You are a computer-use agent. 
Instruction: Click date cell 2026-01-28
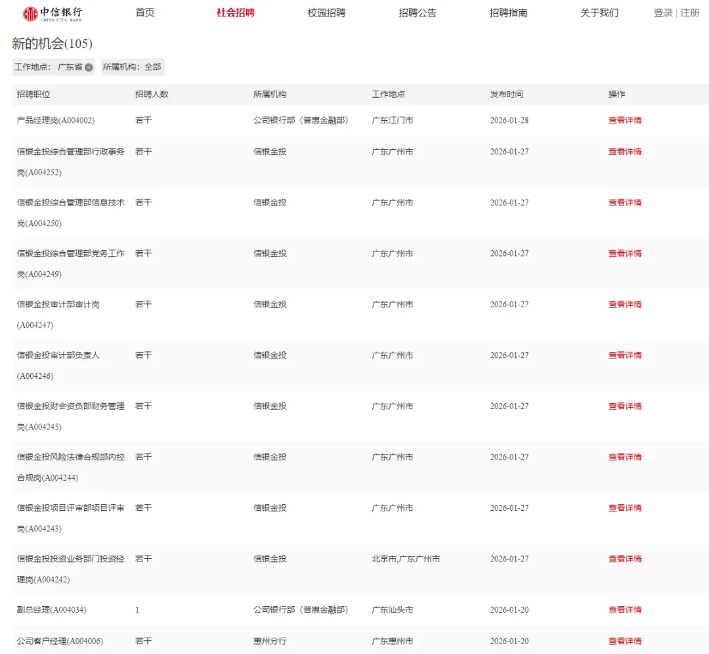(x=509, y=120)
